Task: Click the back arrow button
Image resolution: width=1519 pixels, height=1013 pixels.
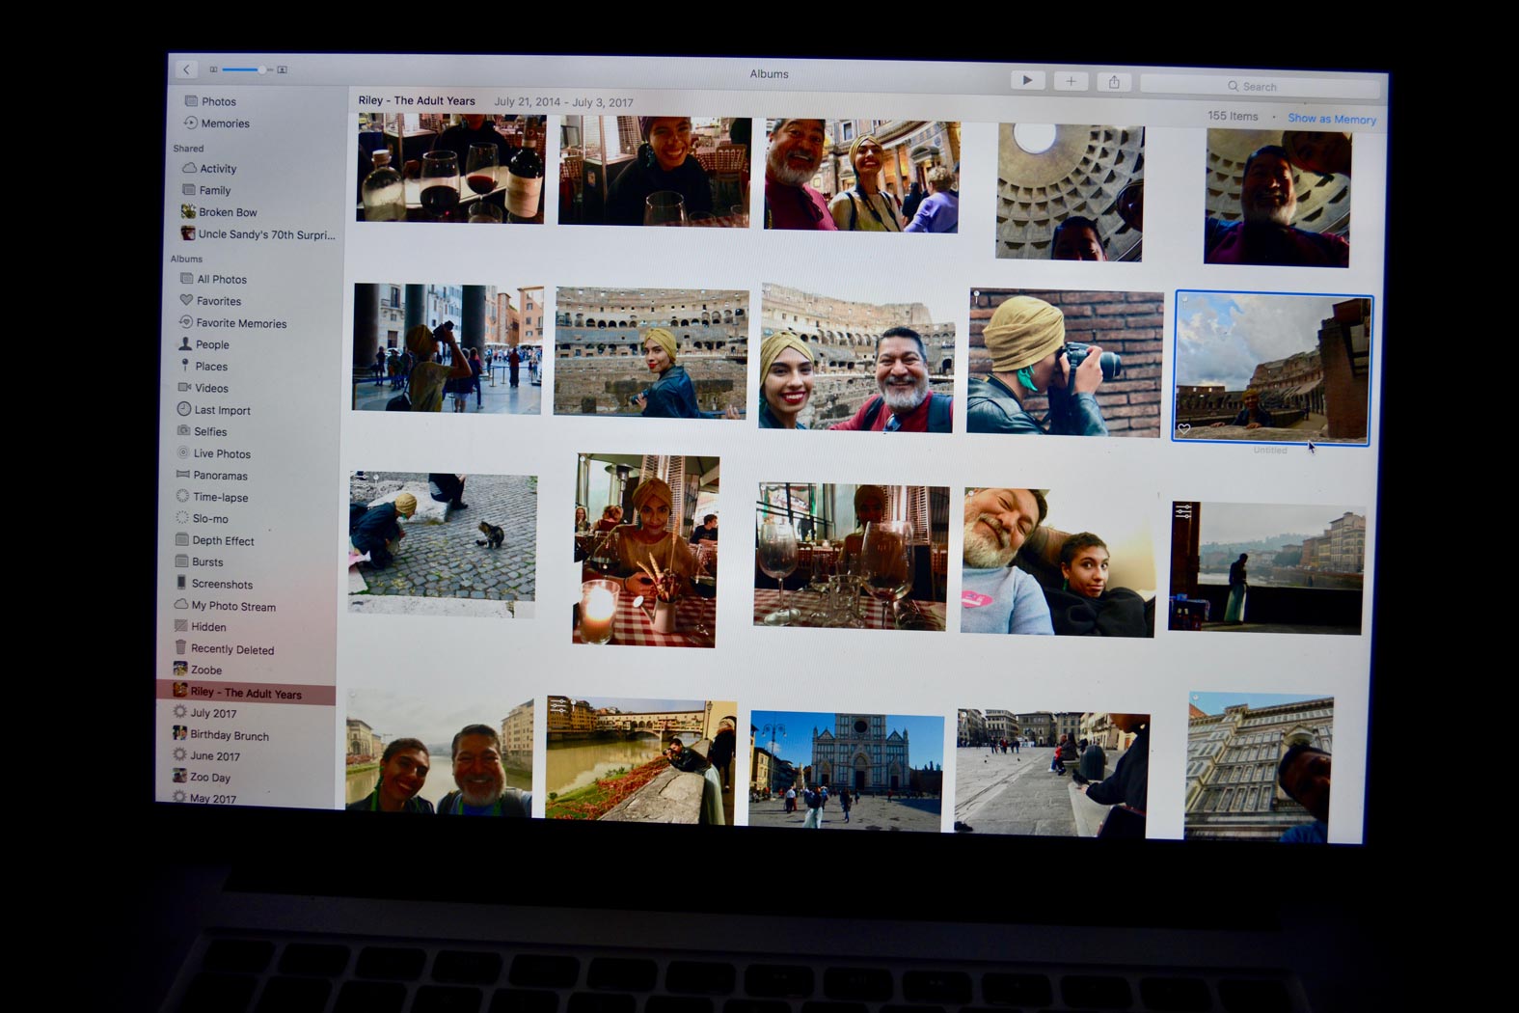Action: point(186,69)
